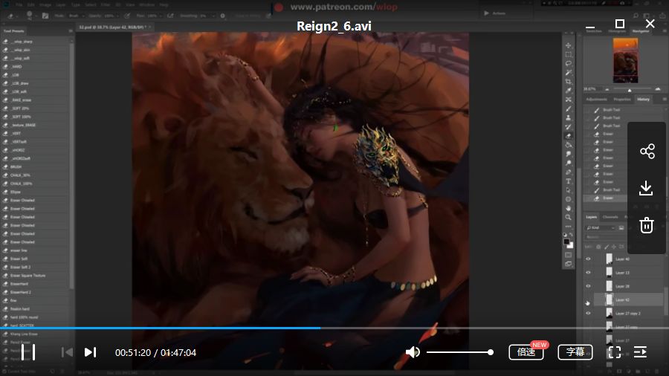This screenshot has width=669, height=376.
Task: Download the video with the download icon
Action: click(647, 188)
